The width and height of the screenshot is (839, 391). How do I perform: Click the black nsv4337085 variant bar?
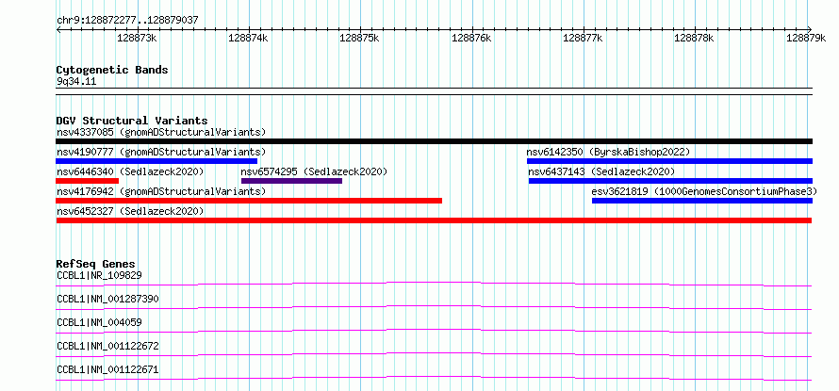click(x=434, y=141)
